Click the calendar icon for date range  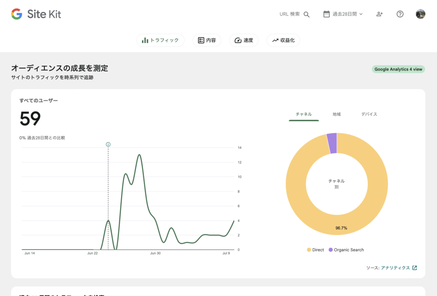[x=326, y=14]
